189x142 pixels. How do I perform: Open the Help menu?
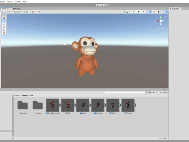[25, 2]
